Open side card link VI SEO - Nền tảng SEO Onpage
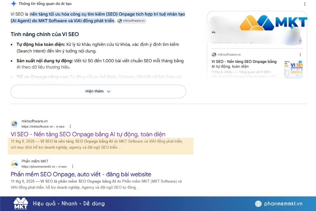316x211 pixels. [244, 64]
